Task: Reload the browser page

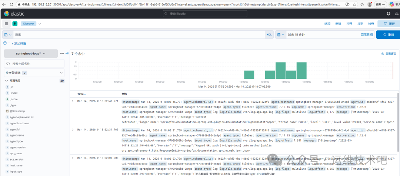Action: (x=12, y=4)
